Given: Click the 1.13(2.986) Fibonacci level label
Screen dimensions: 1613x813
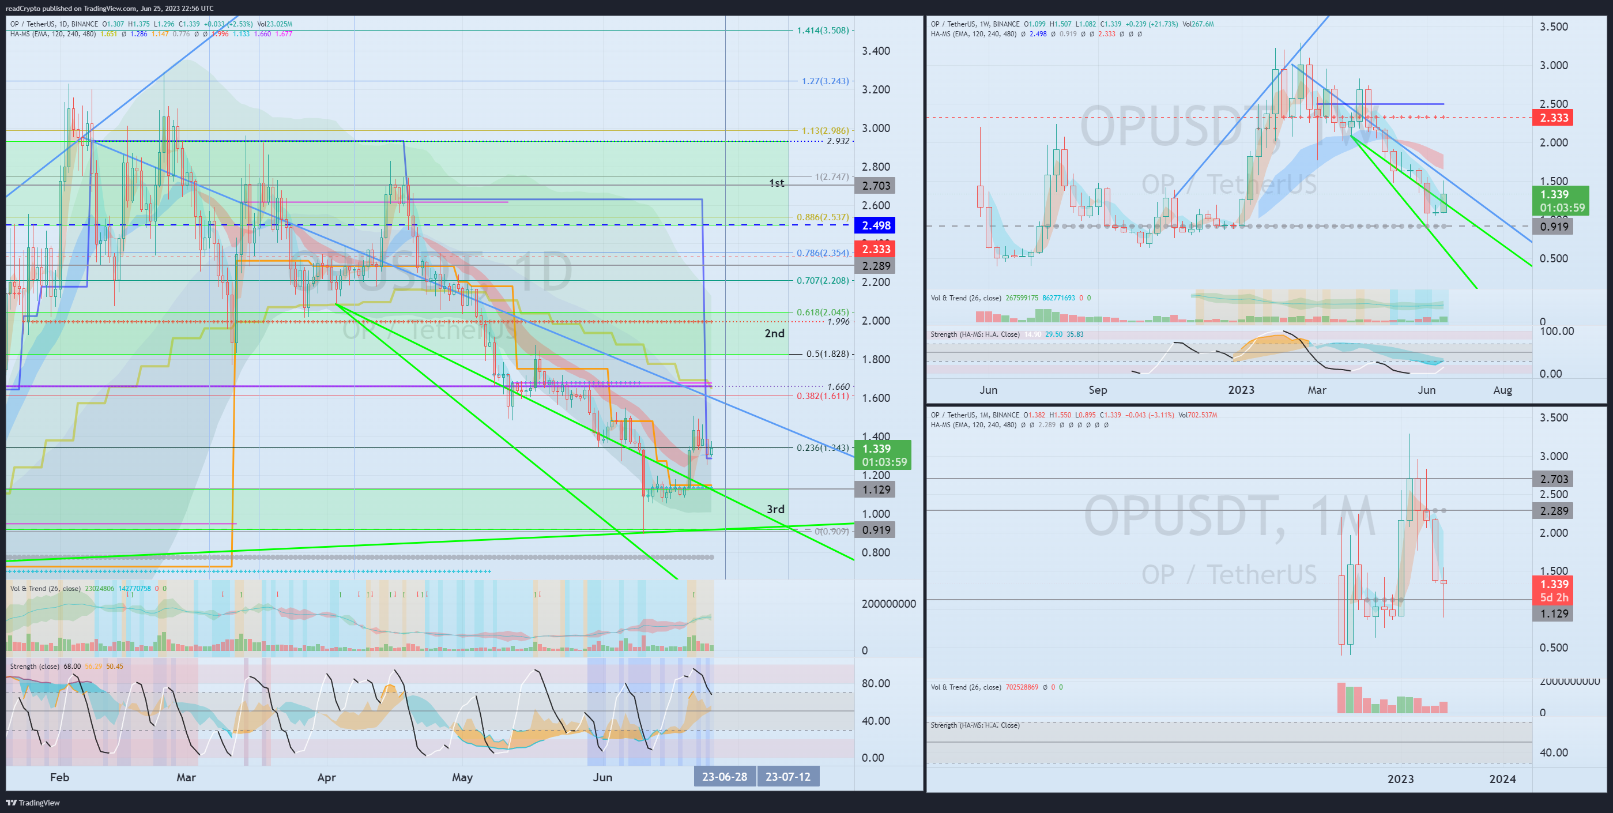Looking at the screenshot, I should coord(826,130).
